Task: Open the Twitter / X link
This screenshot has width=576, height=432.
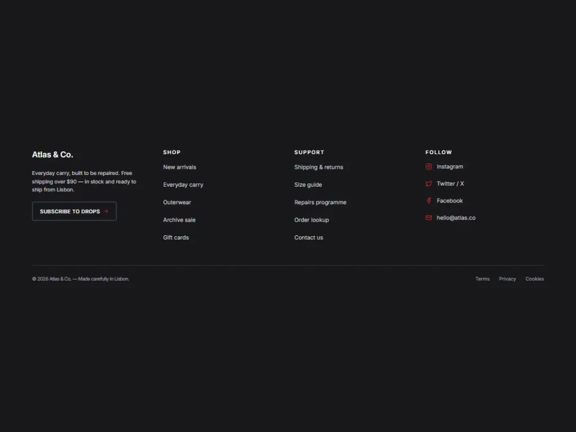Action: [450, 184]
